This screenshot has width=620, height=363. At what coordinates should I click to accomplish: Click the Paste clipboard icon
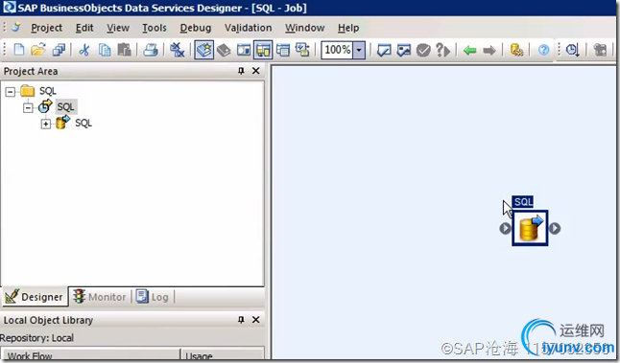(124, 50)
